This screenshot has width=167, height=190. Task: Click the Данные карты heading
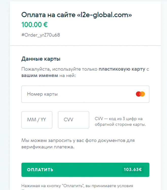point(41,59)
